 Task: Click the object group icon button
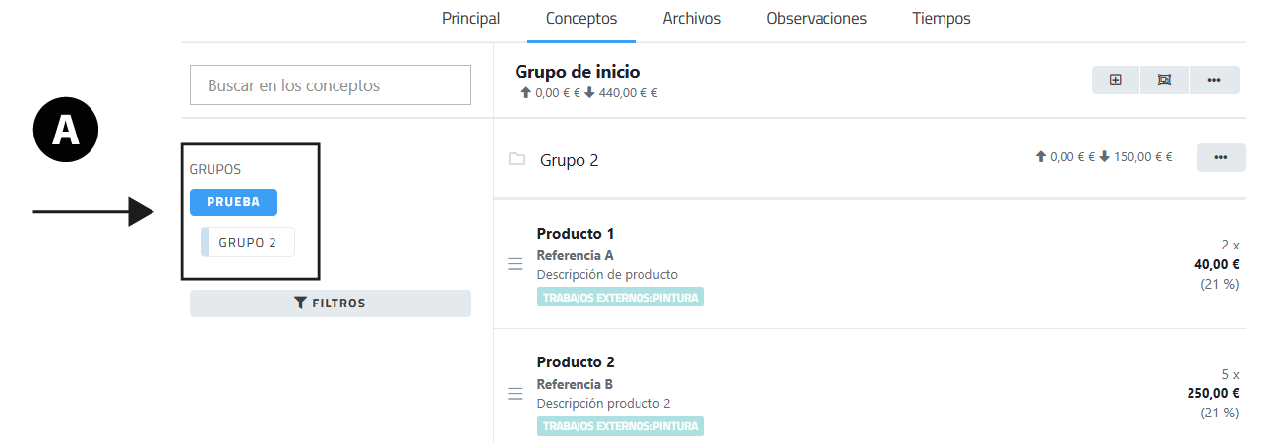click(x=1165, y=81)
